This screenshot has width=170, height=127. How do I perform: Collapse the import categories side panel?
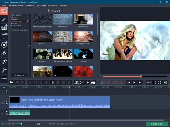pos(30,46)
